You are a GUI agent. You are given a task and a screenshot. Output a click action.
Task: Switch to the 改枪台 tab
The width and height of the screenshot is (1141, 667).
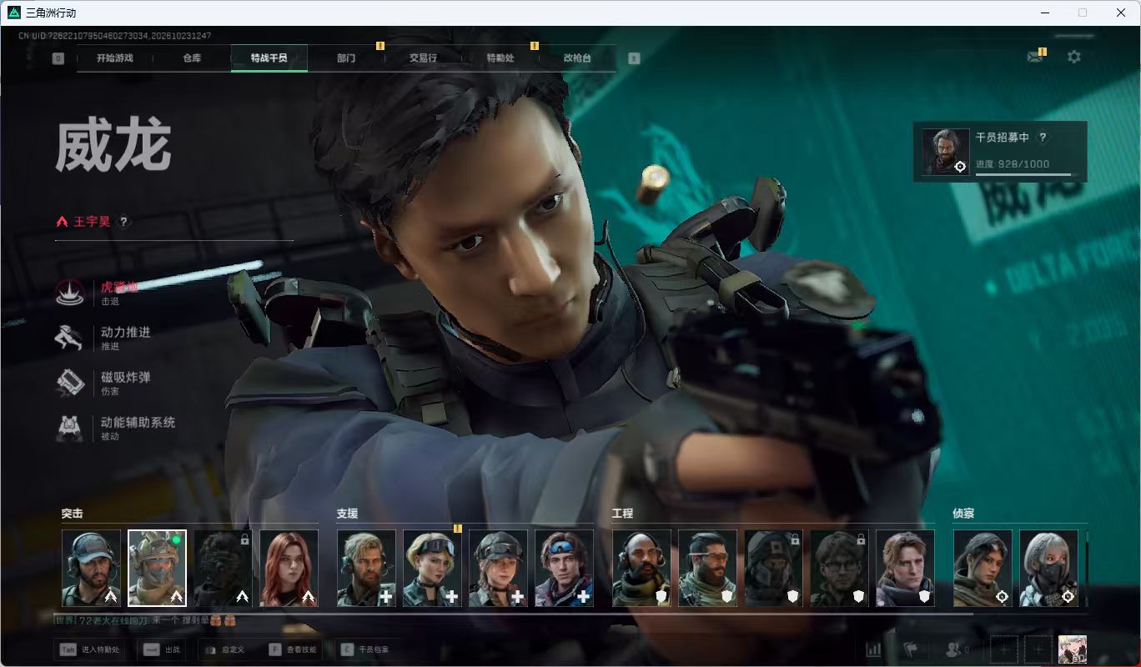tap(577, 58)
